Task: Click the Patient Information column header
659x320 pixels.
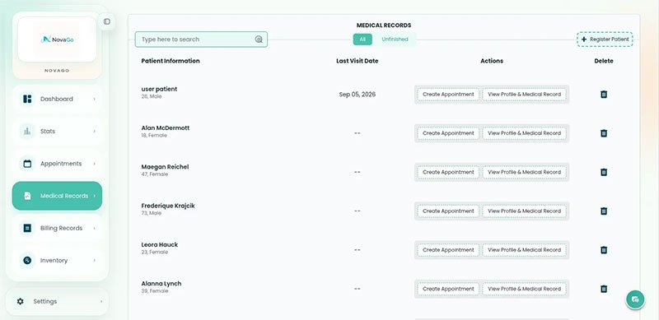Action: point(171,61)
